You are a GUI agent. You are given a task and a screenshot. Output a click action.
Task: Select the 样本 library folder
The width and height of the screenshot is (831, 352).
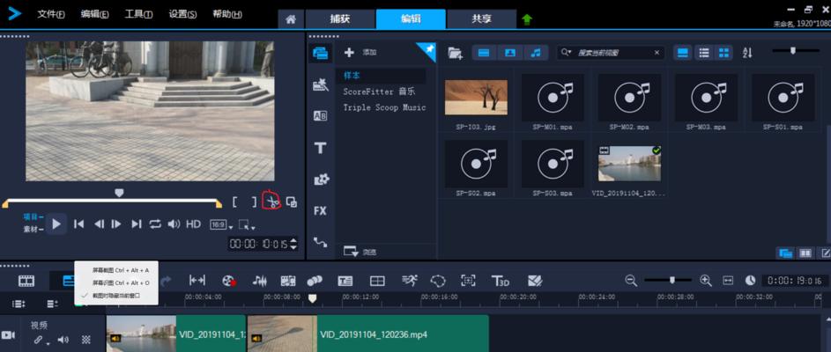[x=381, y=76]
